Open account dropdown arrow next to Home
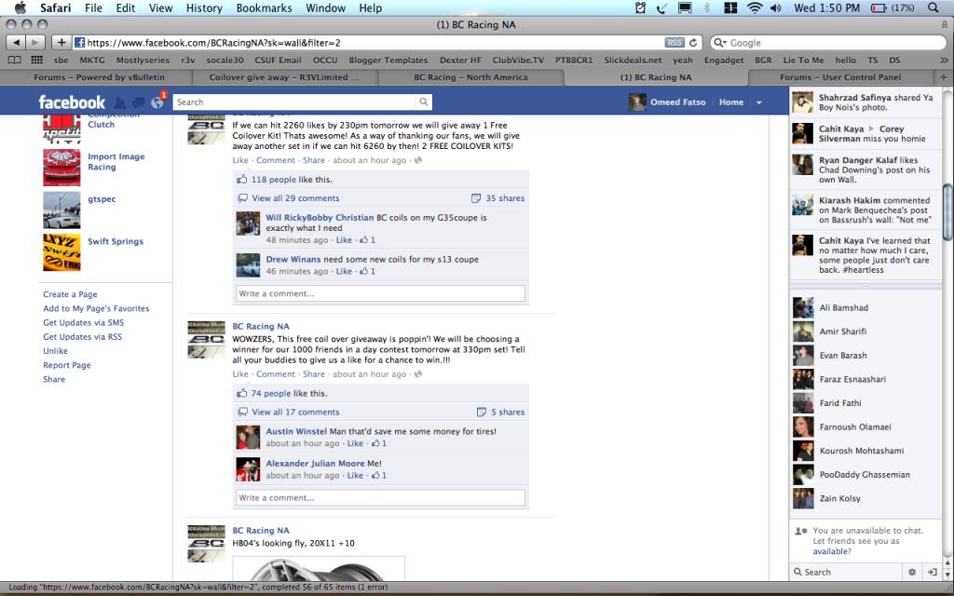Screen dimensions: 954x596 click(758, 102)
